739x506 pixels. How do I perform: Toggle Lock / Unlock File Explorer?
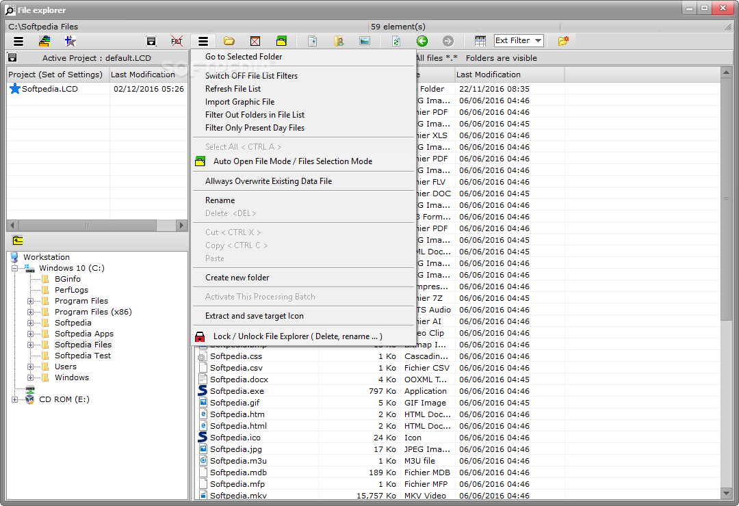tap(298, 336)
